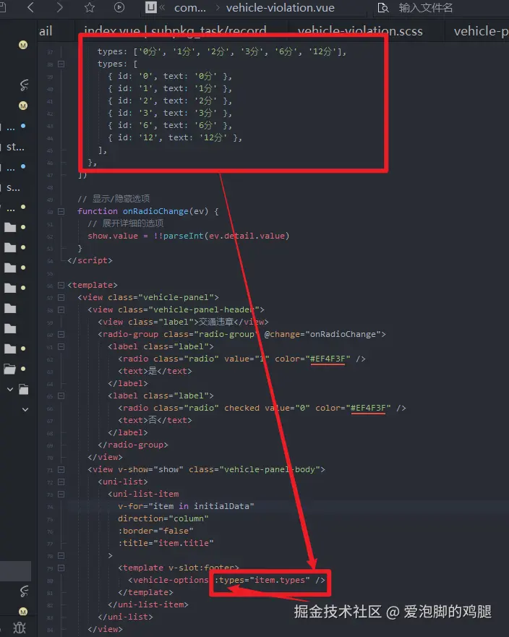The width and height of the screenshot is (509, 637).
Task: Click the line { id: '3', text: '3分' }
Action: point(170,113)
